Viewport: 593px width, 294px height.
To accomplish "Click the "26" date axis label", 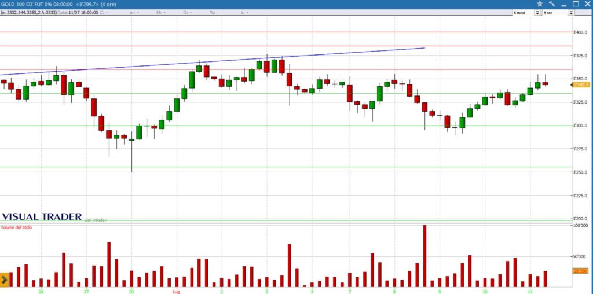I will [41, 291].
